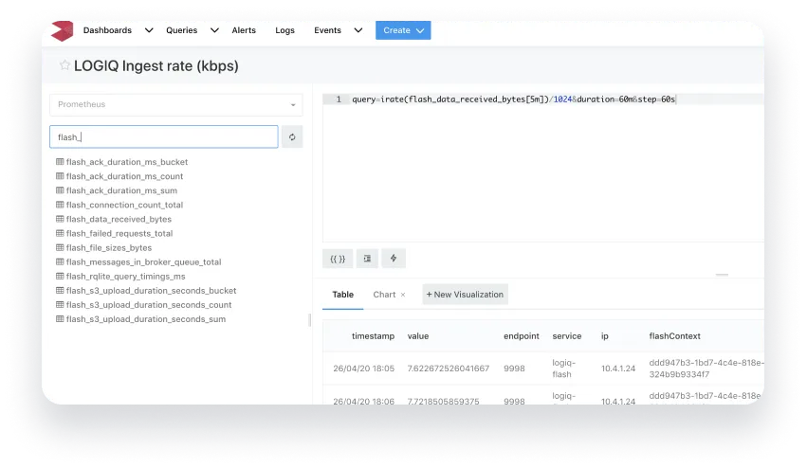
Task: Click into the query editor line 1
Action: tap(514, 99)
